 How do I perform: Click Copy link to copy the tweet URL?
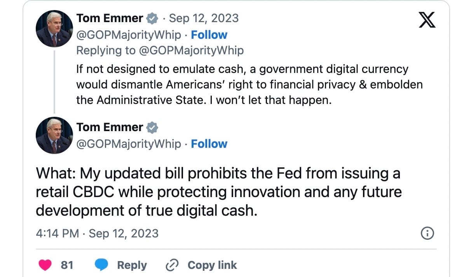pyautogui.click(x=212, y=265)
